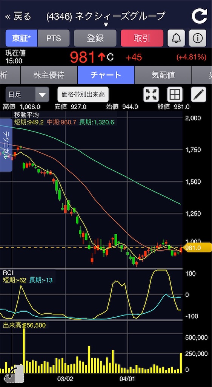This screenshot has width=212, height=387.
Task: Tap the red 取引 button
Action: (142, 38)
